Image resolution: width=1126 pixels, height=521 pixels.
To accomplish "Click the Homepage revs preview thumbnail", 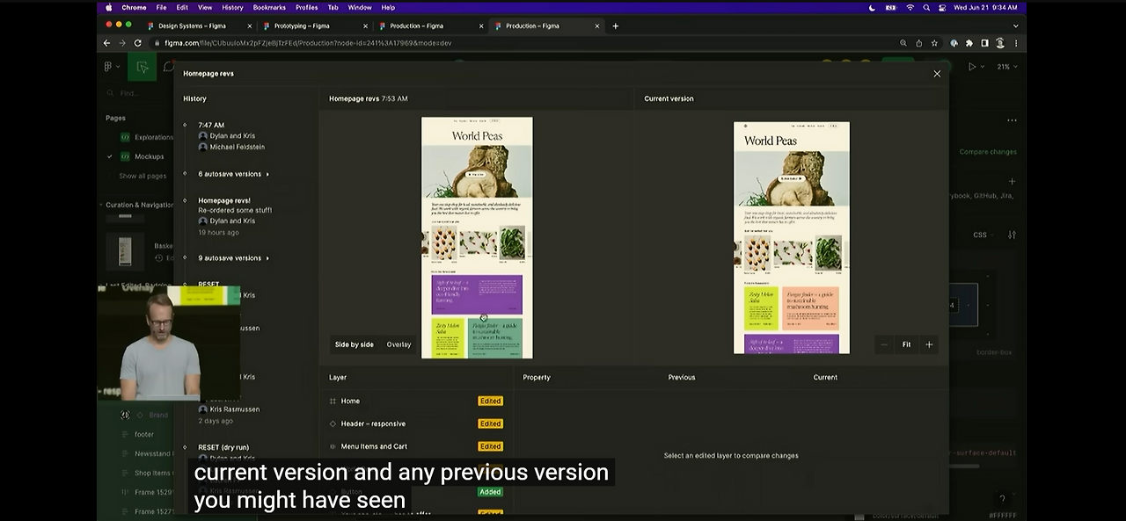I will tap(477, 237).
